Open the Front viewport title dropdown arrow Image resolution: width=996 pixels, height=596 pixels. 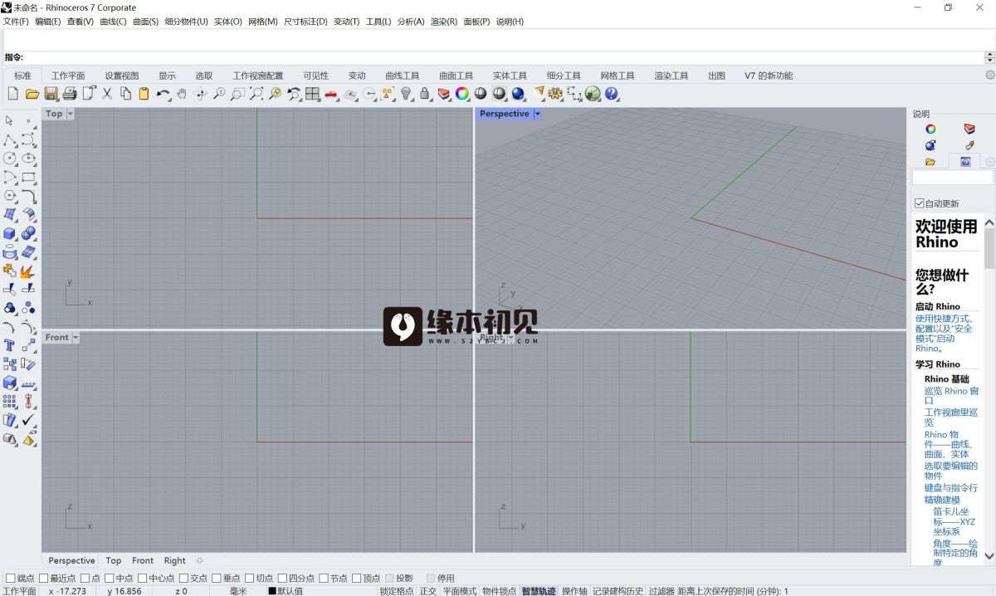click(76, 337)
